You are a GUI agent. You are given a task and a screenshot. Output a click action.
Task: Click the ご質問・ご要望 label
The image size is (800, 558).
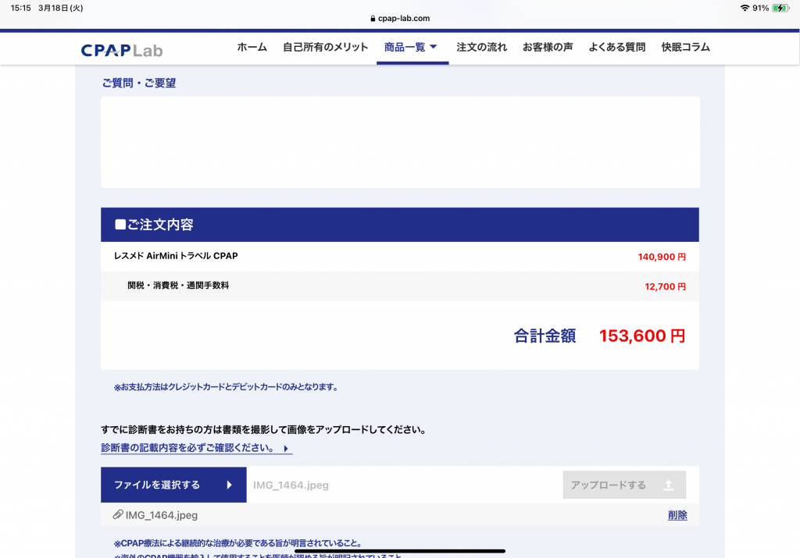[x=139, y=83]
